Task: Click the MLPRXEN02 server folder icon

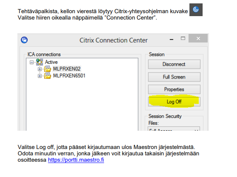Action: 48,69
